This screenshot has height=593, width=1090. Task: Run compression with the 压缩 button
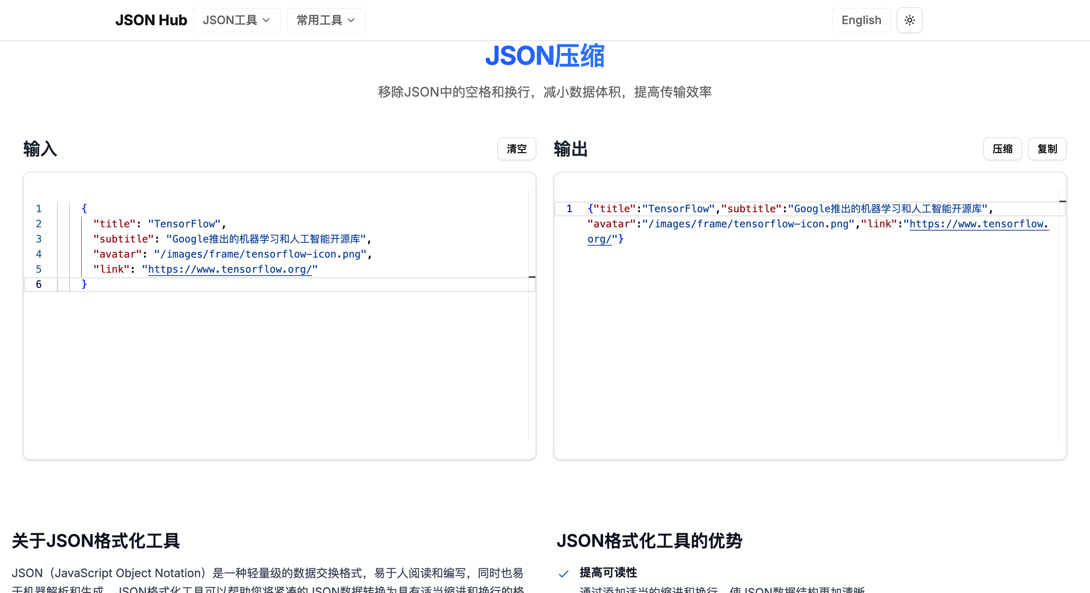[x=1002, y=148]
